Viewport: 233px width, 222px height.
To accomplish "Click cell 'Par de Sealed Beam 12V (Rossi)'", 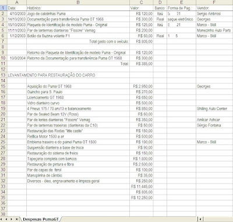I will click(78, 114).
